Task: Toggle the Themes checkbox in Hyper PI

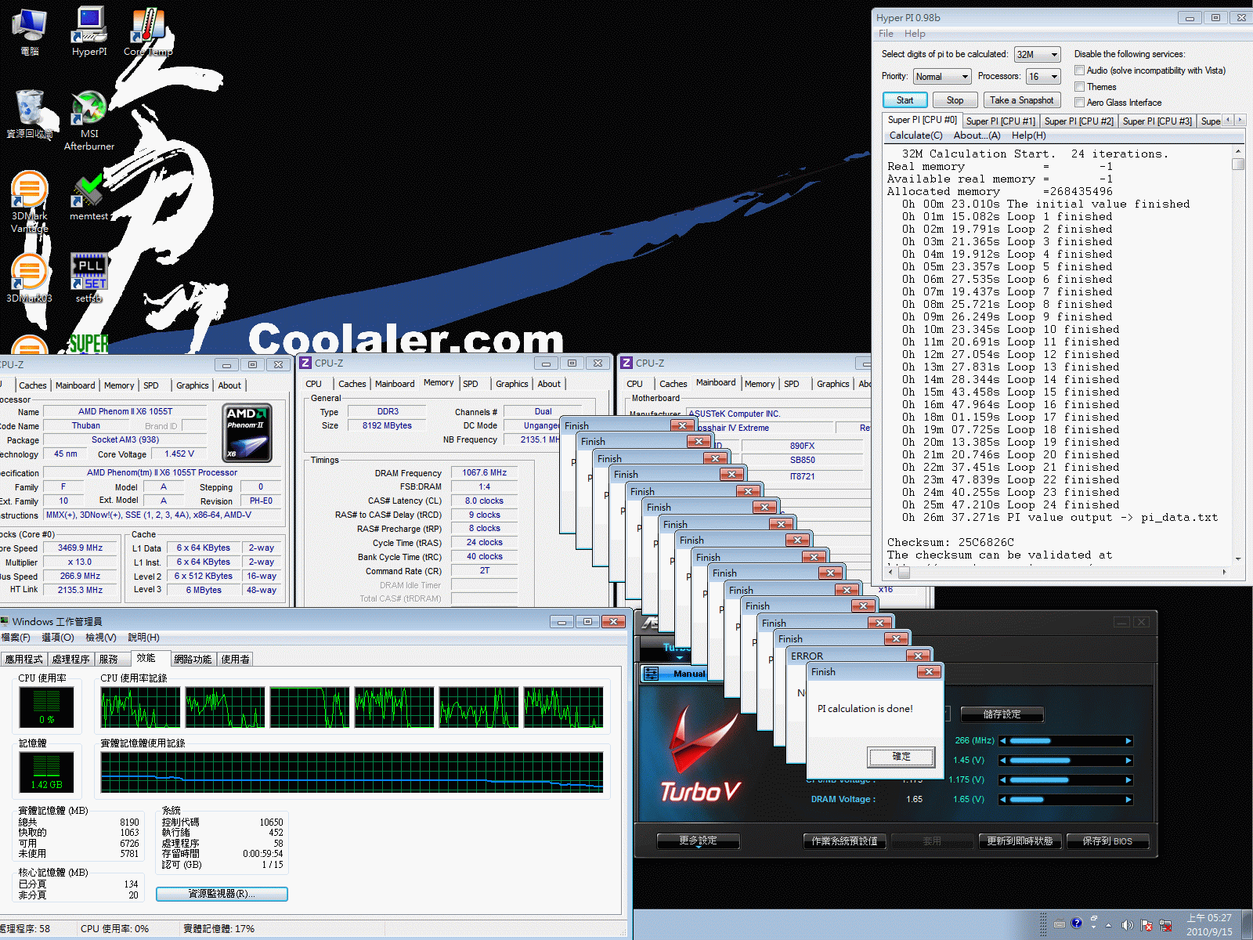Action: (x=1080, y=87)
